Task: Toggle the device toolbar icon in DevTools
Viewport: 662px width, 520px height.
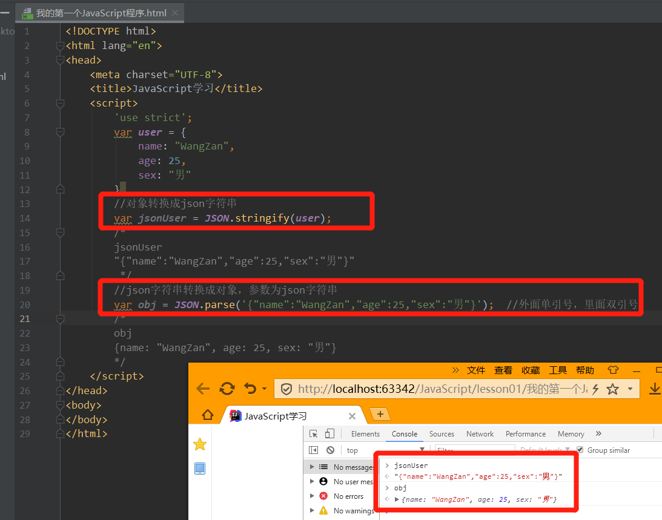Action: (x=329, y=434)
